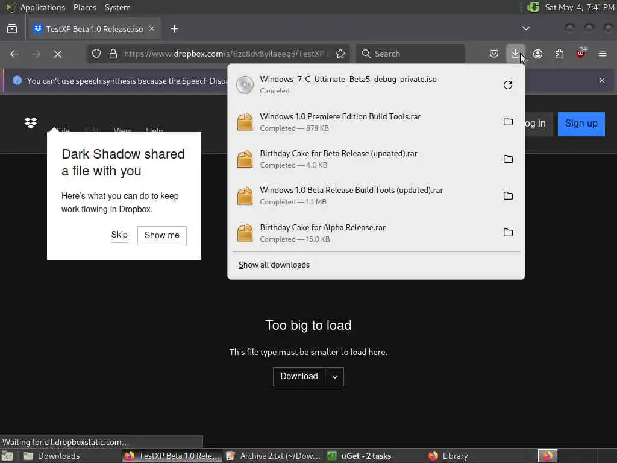Open the Places menu
The image size is (617, 463).
84,7
